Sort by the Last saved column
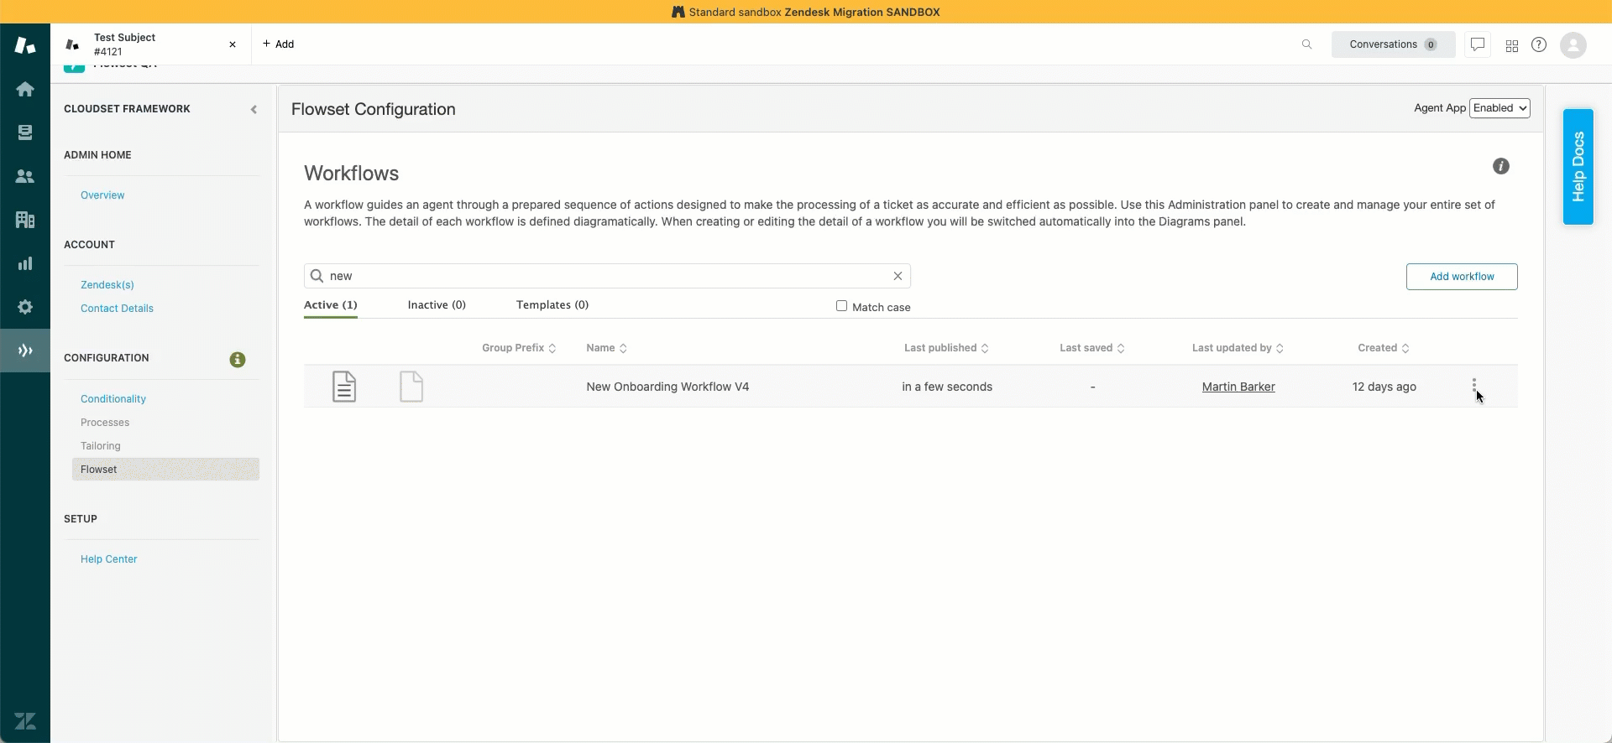The width and height of the screenshot is (1612, 743). pos(1091,348)
